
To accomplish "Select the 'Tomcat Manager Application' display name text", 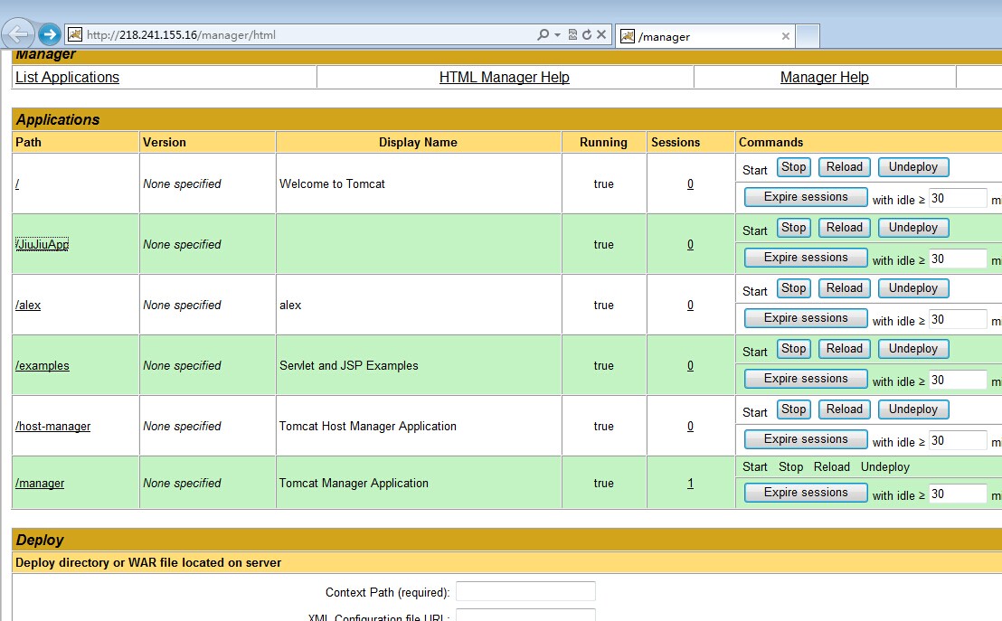I will pos(354,483).
